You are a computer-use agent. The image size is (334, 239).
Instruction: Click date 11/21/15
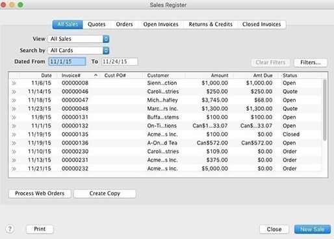[40, 169]
